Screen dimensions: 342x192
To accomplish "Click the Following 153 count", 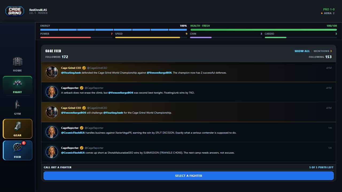I will 320,57.
